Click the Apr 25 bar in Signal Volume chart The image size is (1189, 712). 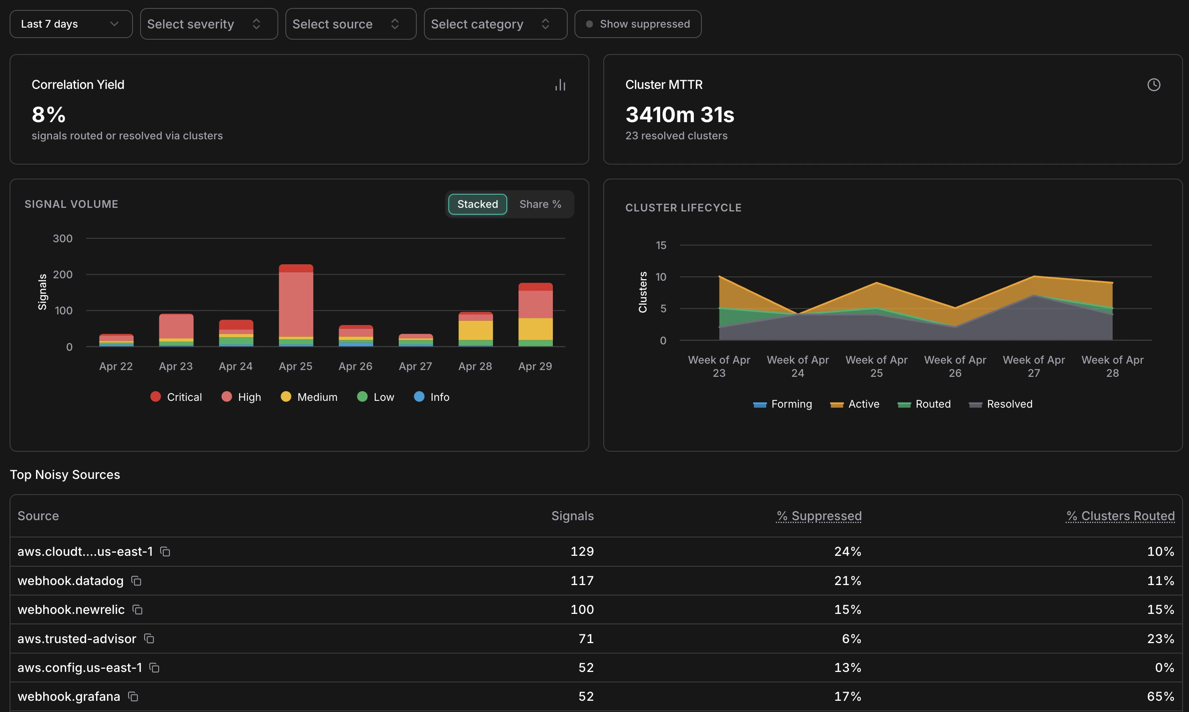click(296, 305)
